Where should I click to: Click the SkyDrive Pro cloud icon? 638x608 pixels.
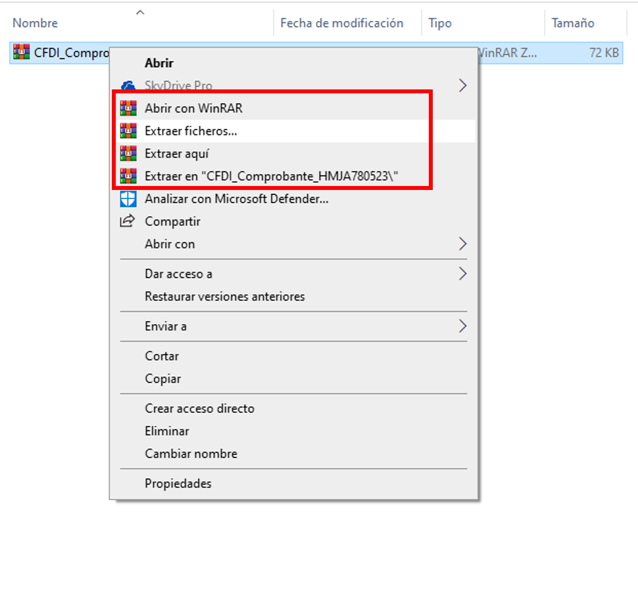point(128,86)
